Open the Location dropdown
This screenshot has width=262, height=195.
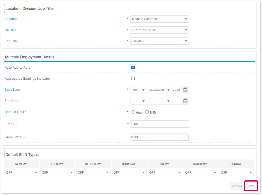pyautogui.click(x=159, y=19)
